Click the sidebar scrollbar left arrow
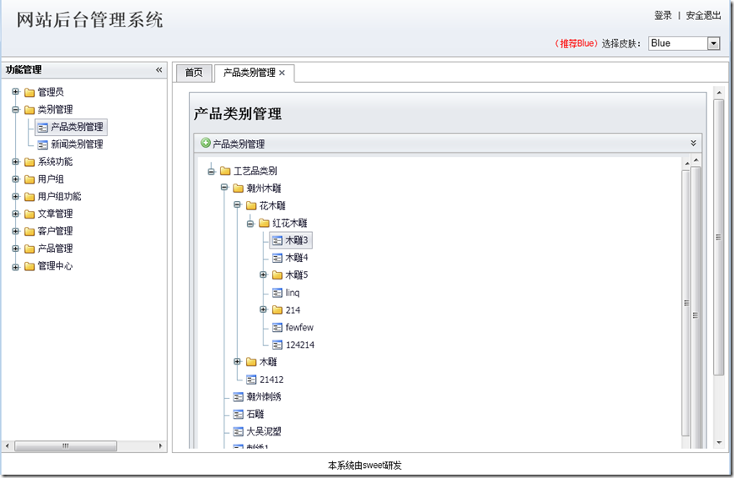The image size is (734, 478). tap(7, 446)
